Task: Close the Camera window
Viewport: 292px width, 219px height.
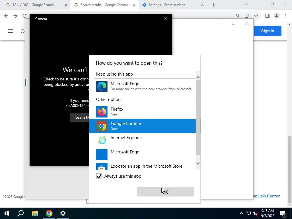Action: coord(166,19)
